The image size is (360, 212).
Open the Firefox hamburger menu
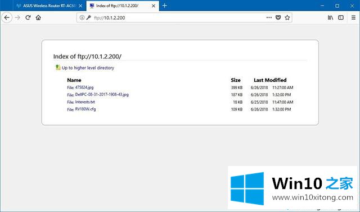pos(354,17)
